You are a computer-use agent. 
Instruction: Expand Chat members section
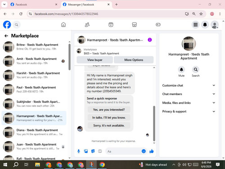[x=189, y=94]
